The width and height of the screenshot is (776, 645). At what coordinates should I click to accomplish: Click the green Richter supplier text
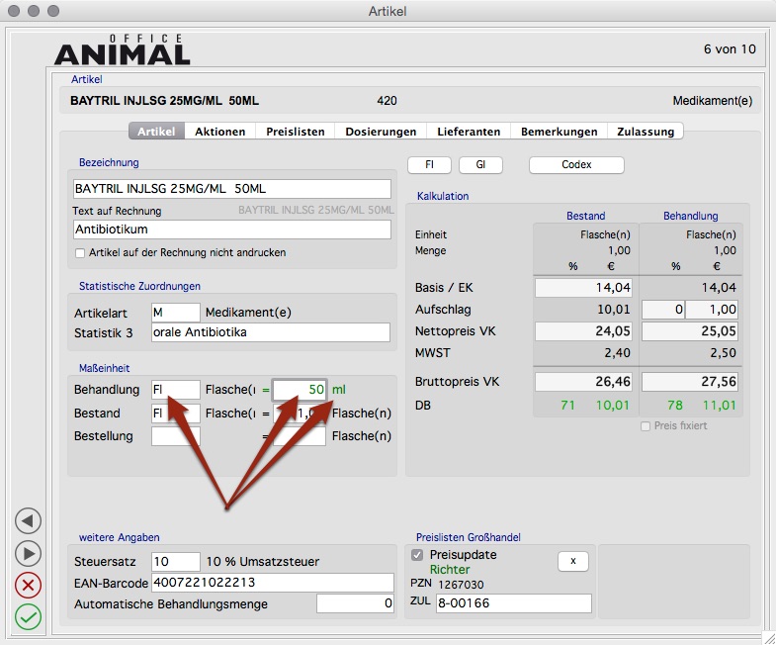point(450,570)
